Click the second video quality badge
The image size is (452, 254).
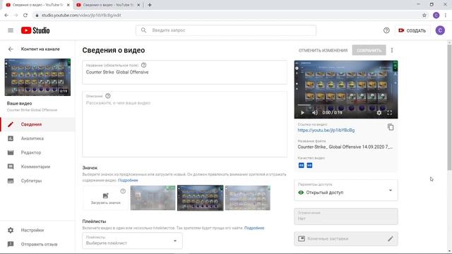(309, 165)
